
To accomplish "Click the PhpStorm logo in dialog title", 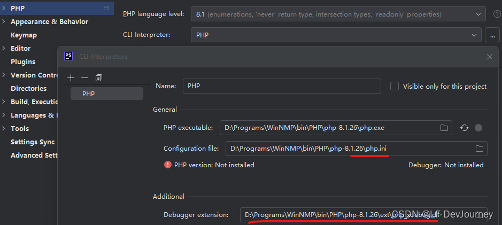I will pyautogui.click(x=68, y=56).
